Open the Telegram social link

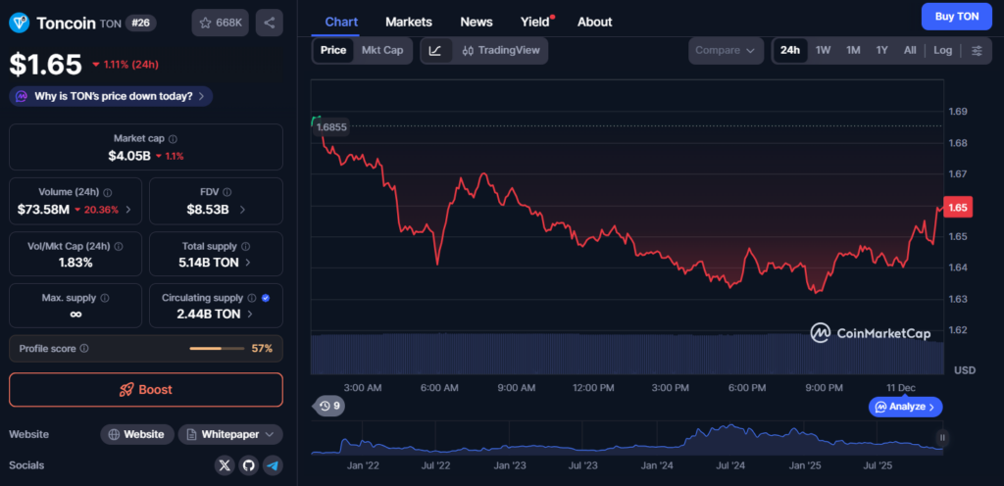pos(273,465)
